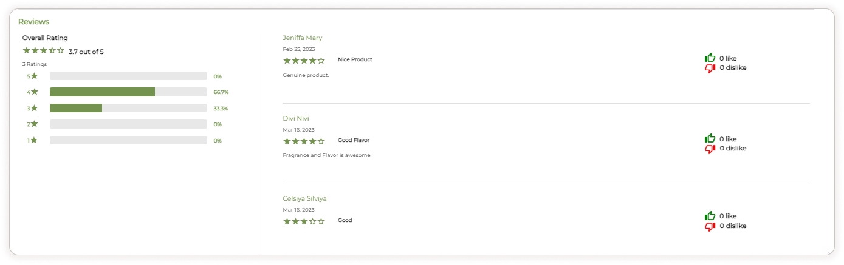Click thumbs-down icon on Jeniffa Mary's review
This screenshot has height=265, width=844.
[710, 68]
